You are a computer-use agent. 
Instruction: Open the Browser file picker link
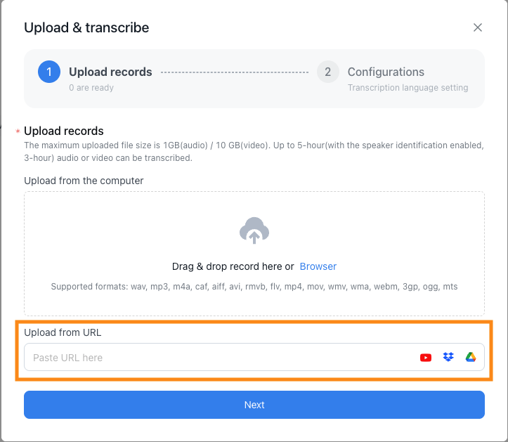(318, 266)
